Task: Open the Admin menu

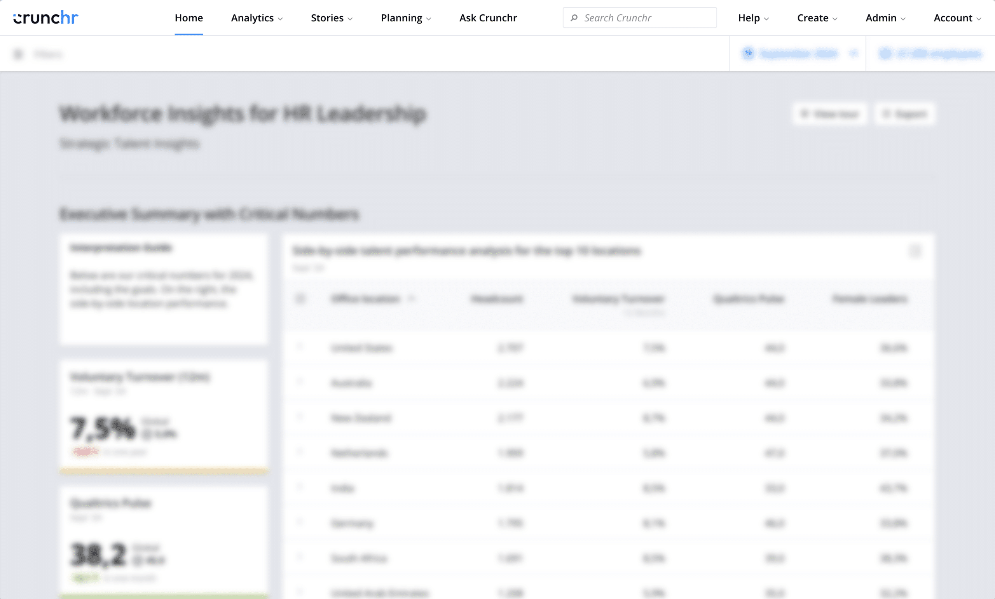Action: pos(885,18)
